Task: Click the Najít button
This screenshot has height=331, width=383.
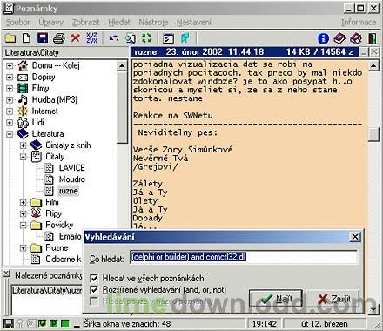Action: 276,299
